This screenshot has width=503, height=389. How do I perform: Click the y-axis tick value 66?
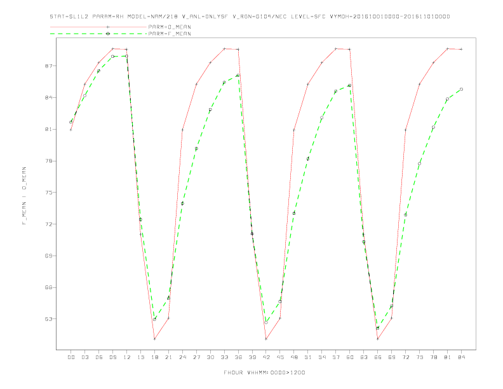point(48,287)
